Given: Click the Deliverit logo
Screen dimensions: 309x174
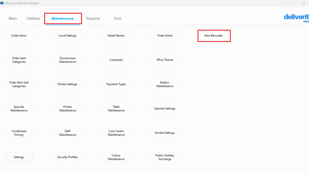Looking at the screenshot, I should [296, 18].
